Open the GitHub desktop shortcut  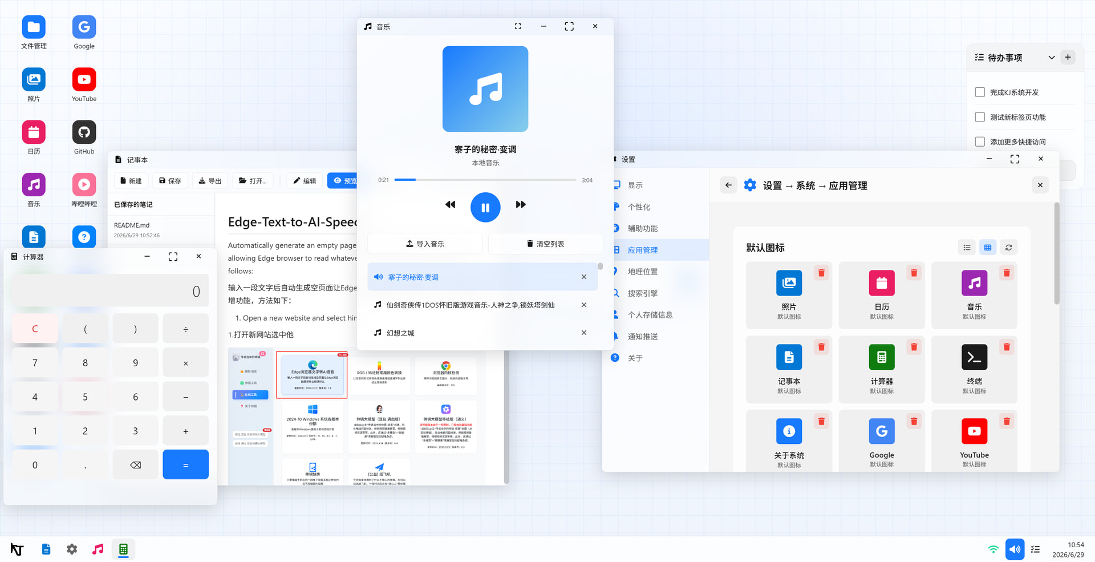(x=84, y=138)
